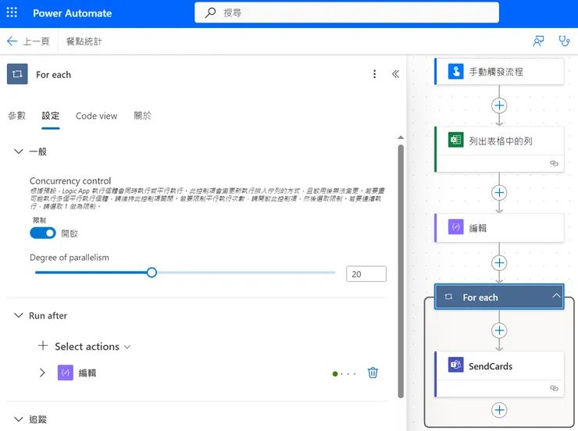Click the 餐點統計 flow title
578x431 pixels.
[x=84, y=41]
